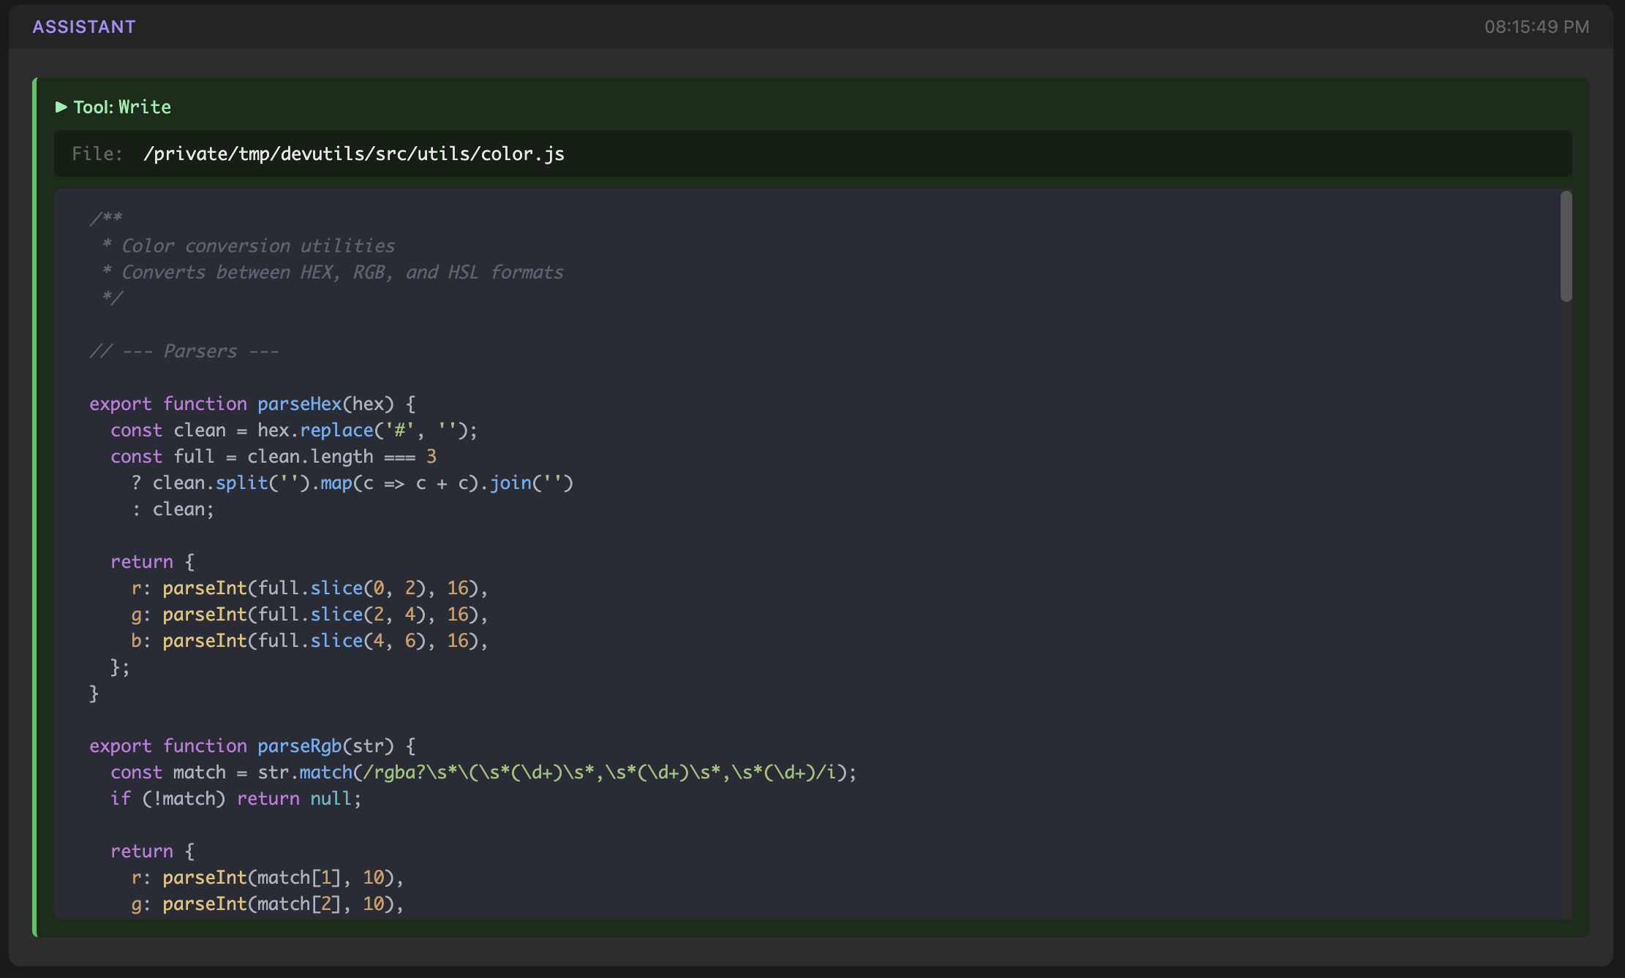
Task: Click the return statement inside parseHex
Action: [x=142, y=561]
